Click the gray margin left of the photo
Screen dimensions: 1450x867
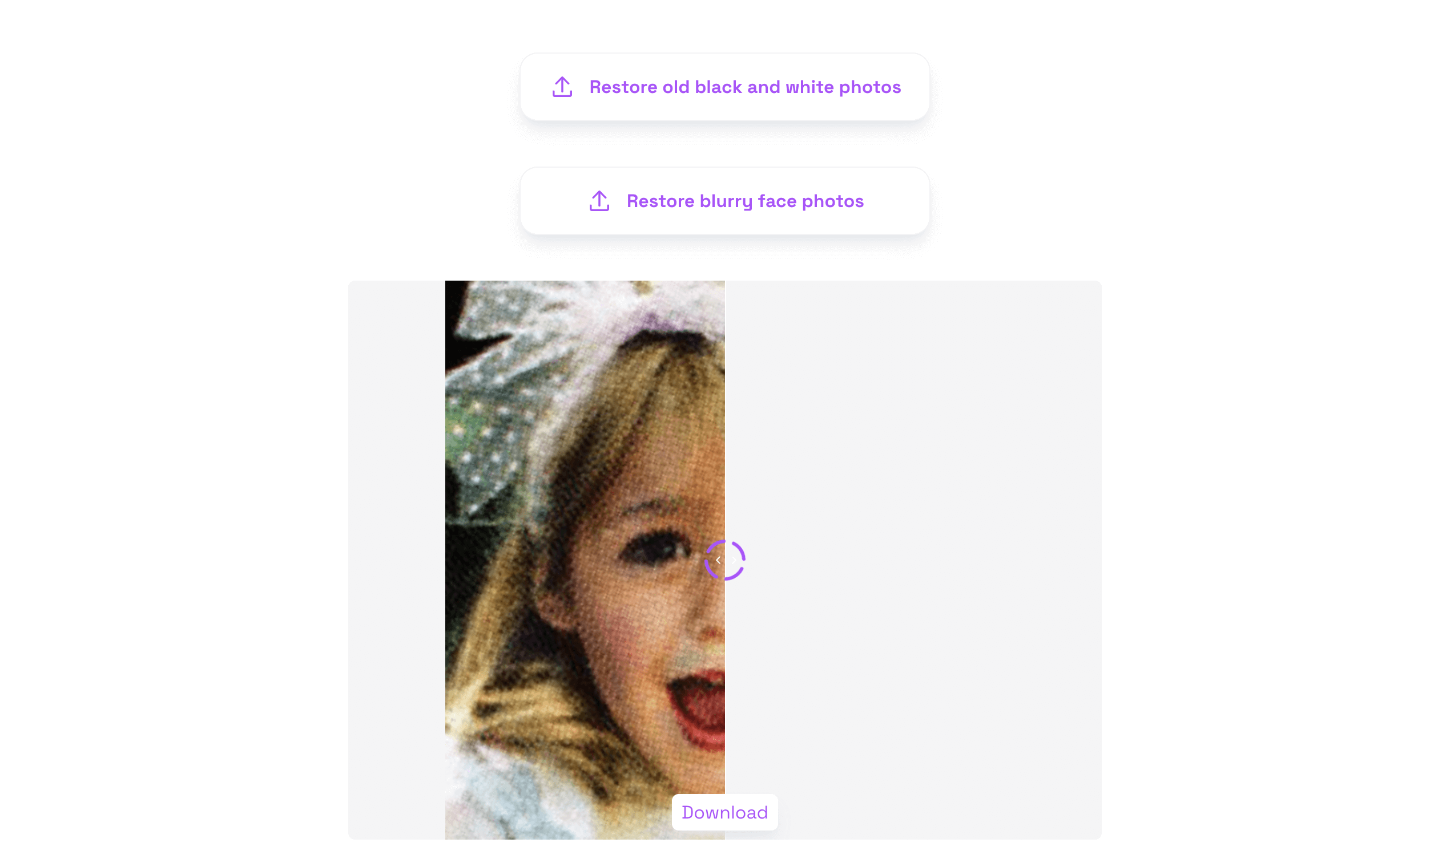coord(396,560)
